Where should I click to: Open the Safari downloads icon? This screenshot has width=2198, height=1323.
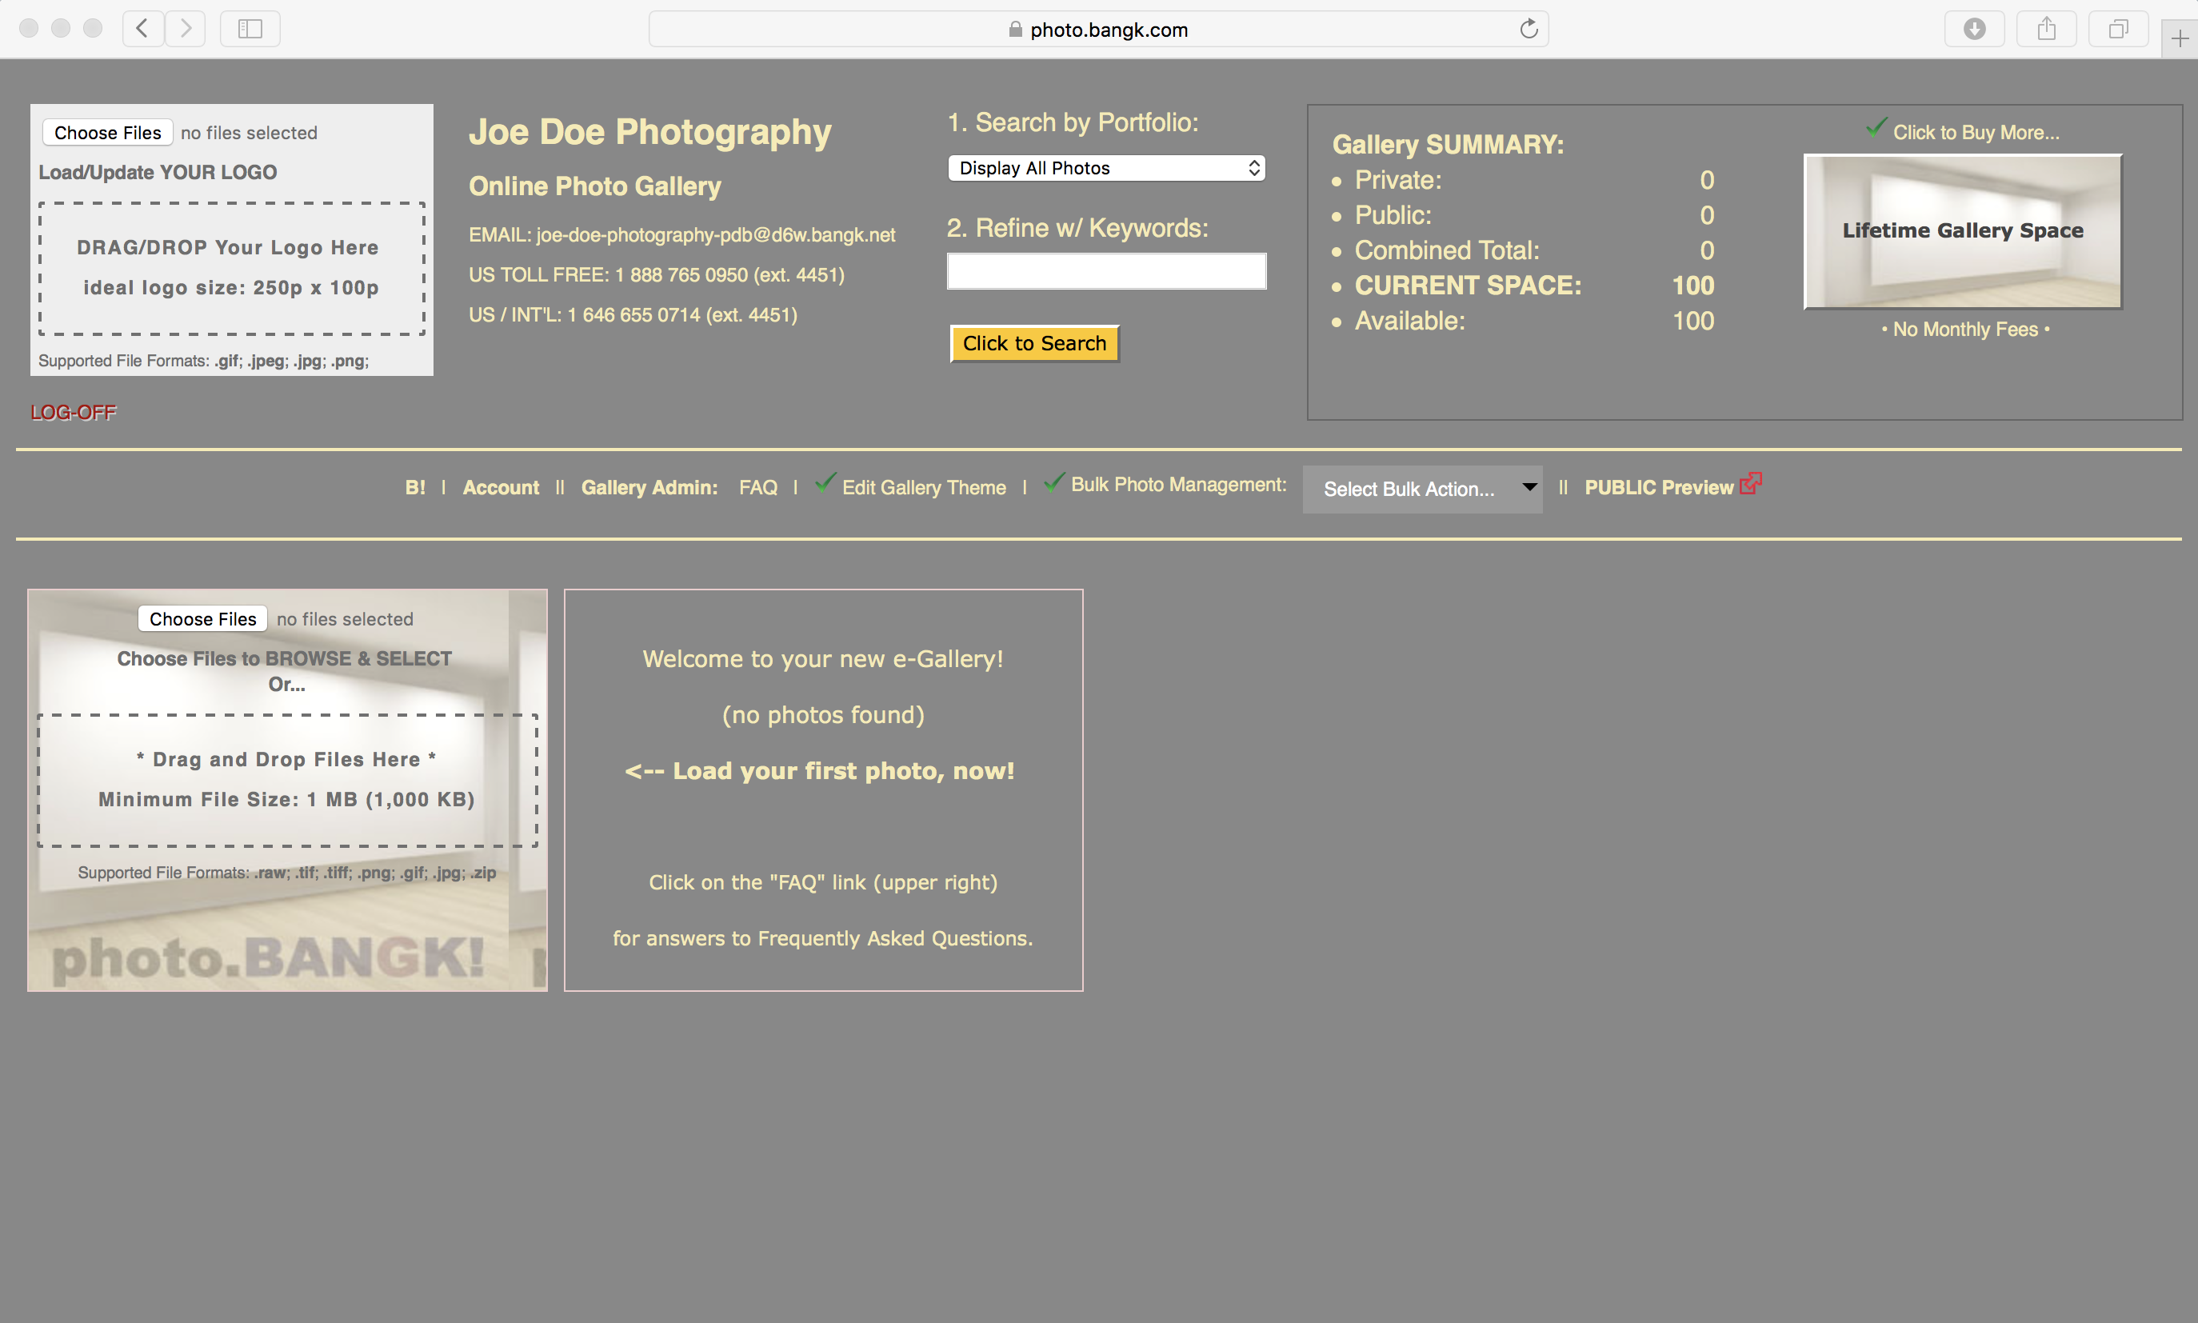coord(1974,29)
